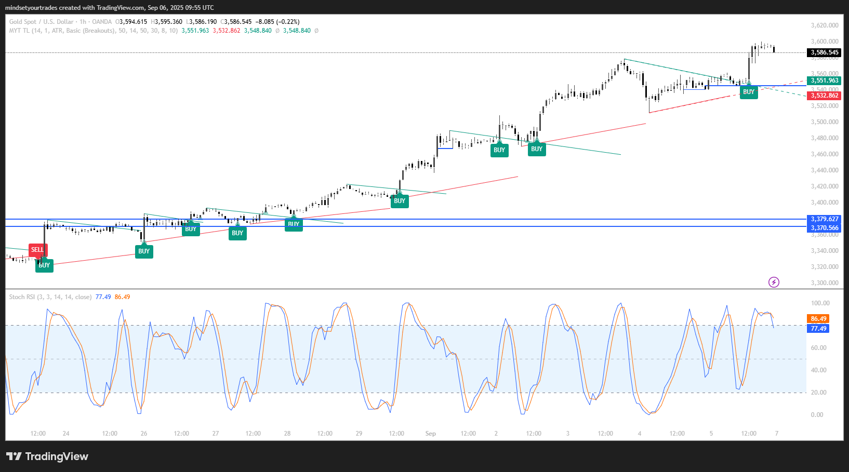Click the MYT TL indicator legend title

point(62,31)
